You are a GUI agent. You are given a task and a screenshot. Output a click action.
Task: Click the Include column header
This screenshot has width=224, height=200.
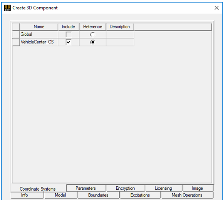69,27
